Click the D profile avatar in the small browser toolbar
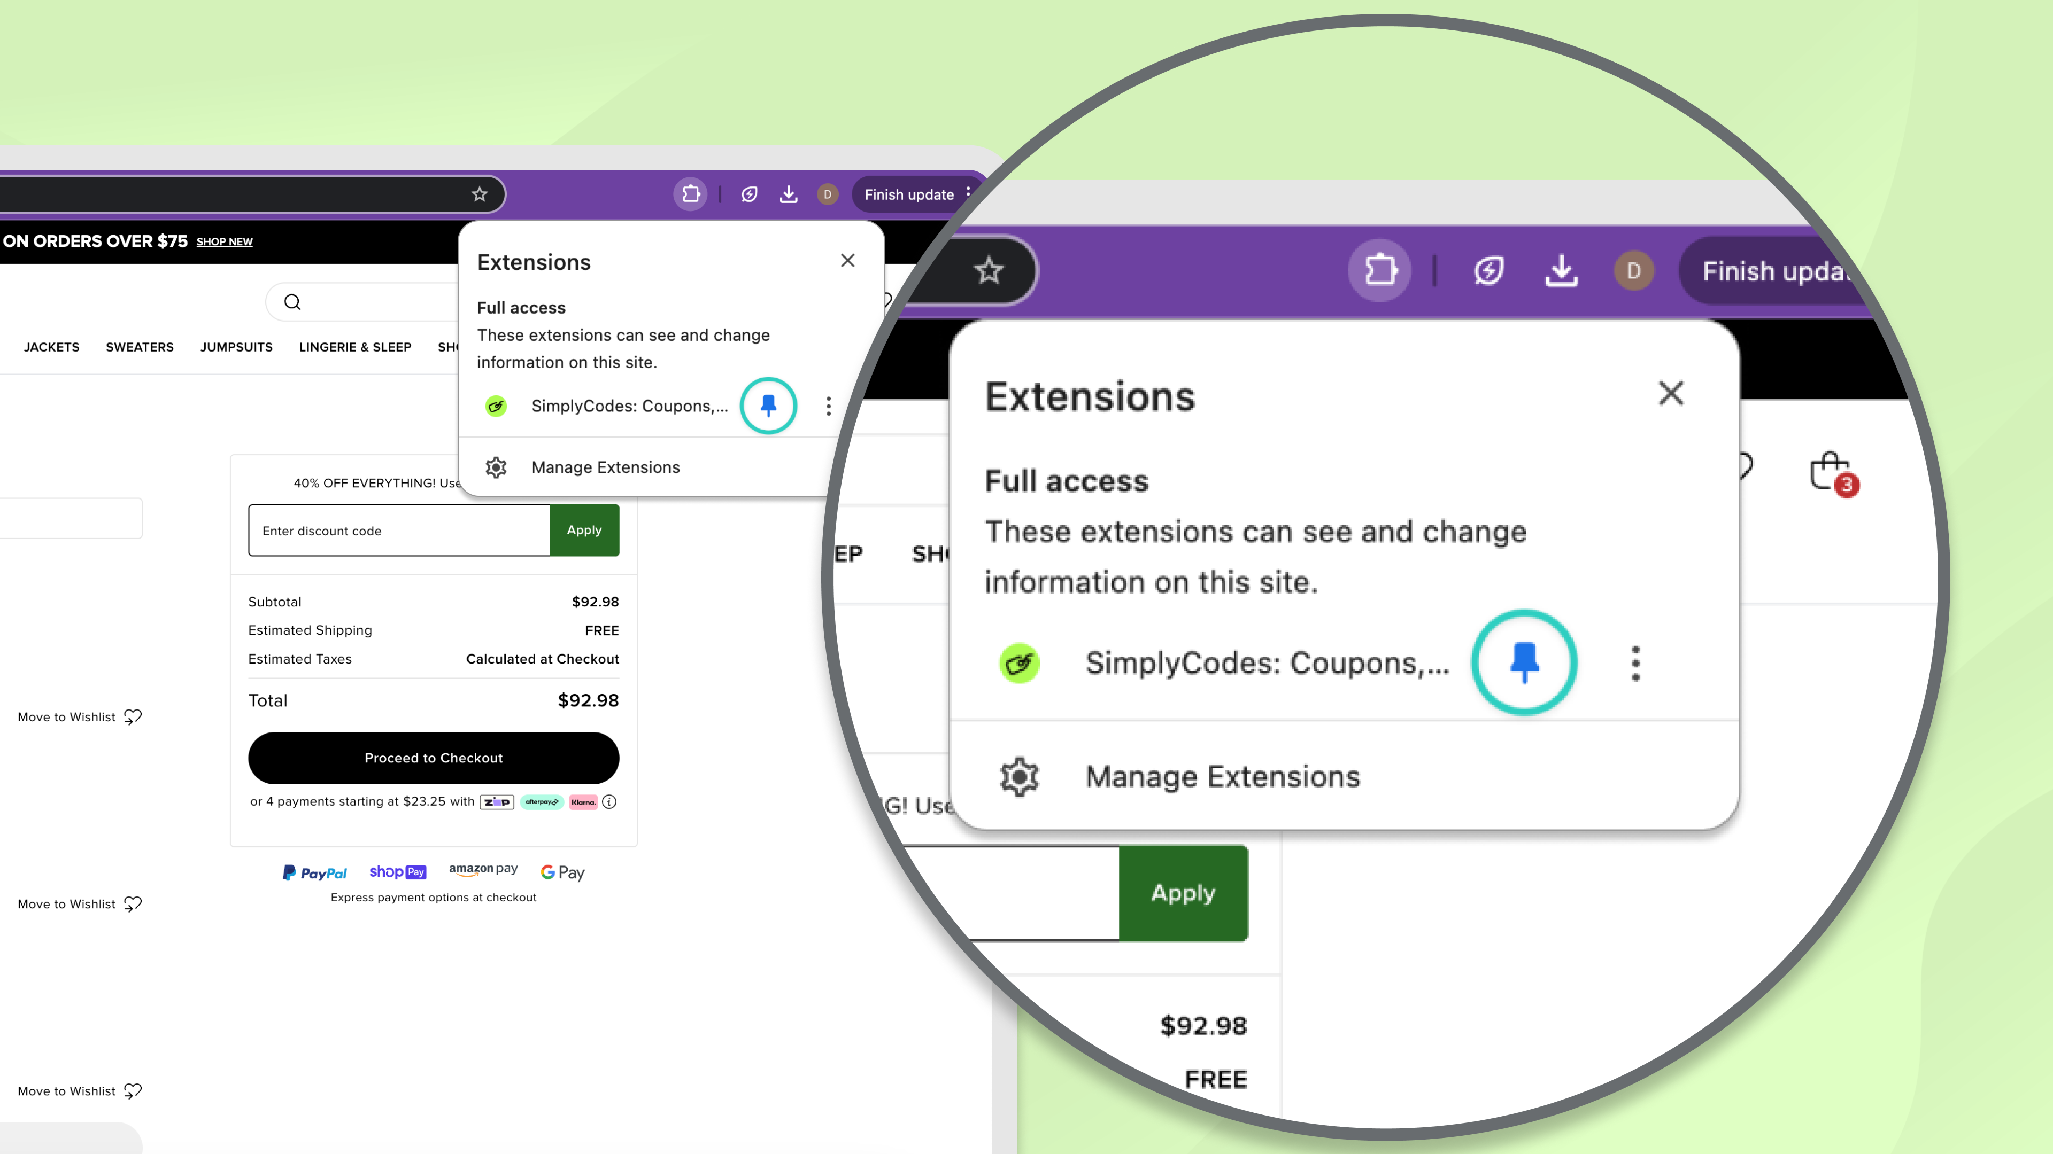The height and width of the screenshot is (1154, 2053). click(x=827, y=194)
